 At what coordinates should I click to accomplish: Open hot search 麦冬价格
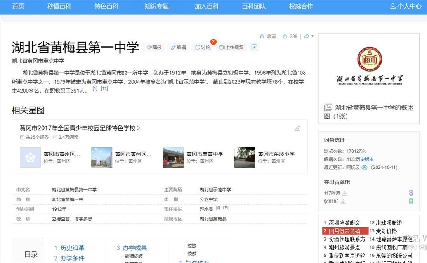(x=386, y=231)
